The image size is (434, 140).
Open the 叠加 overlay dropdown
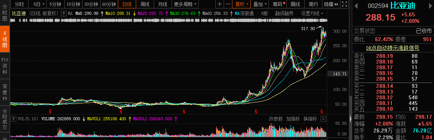[260, 4]
